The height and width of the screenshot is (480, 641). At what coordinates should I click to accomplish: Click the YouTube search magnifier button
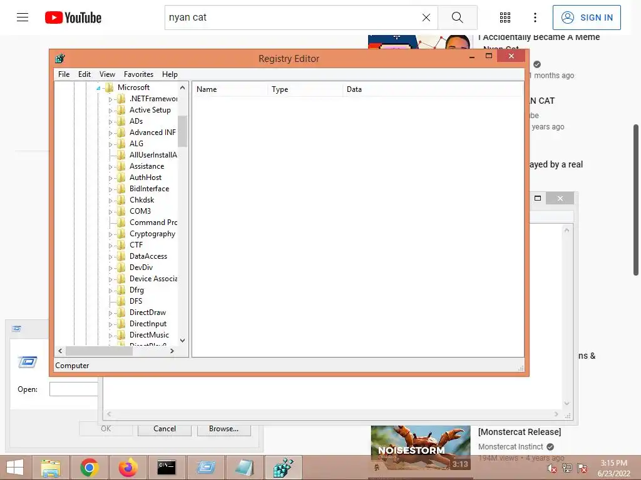coord(457,17)
